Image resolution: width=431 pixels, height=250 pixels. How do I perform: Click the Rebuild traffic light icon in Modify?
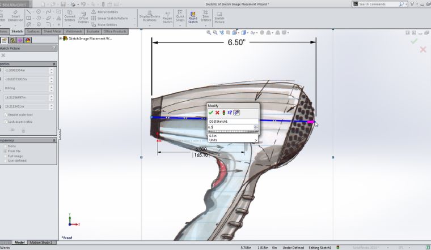224,113
